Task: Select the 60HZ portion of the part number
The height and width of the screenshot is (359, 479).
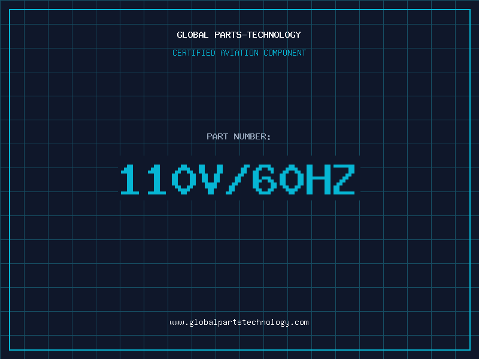Action: click(304, 180)
